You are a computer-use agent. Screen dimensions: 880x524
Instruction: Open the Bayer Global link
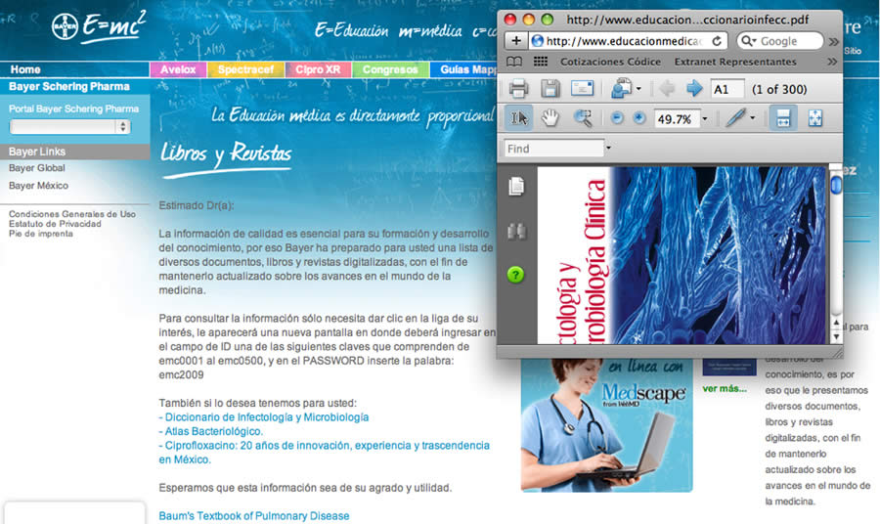point(36,168)
